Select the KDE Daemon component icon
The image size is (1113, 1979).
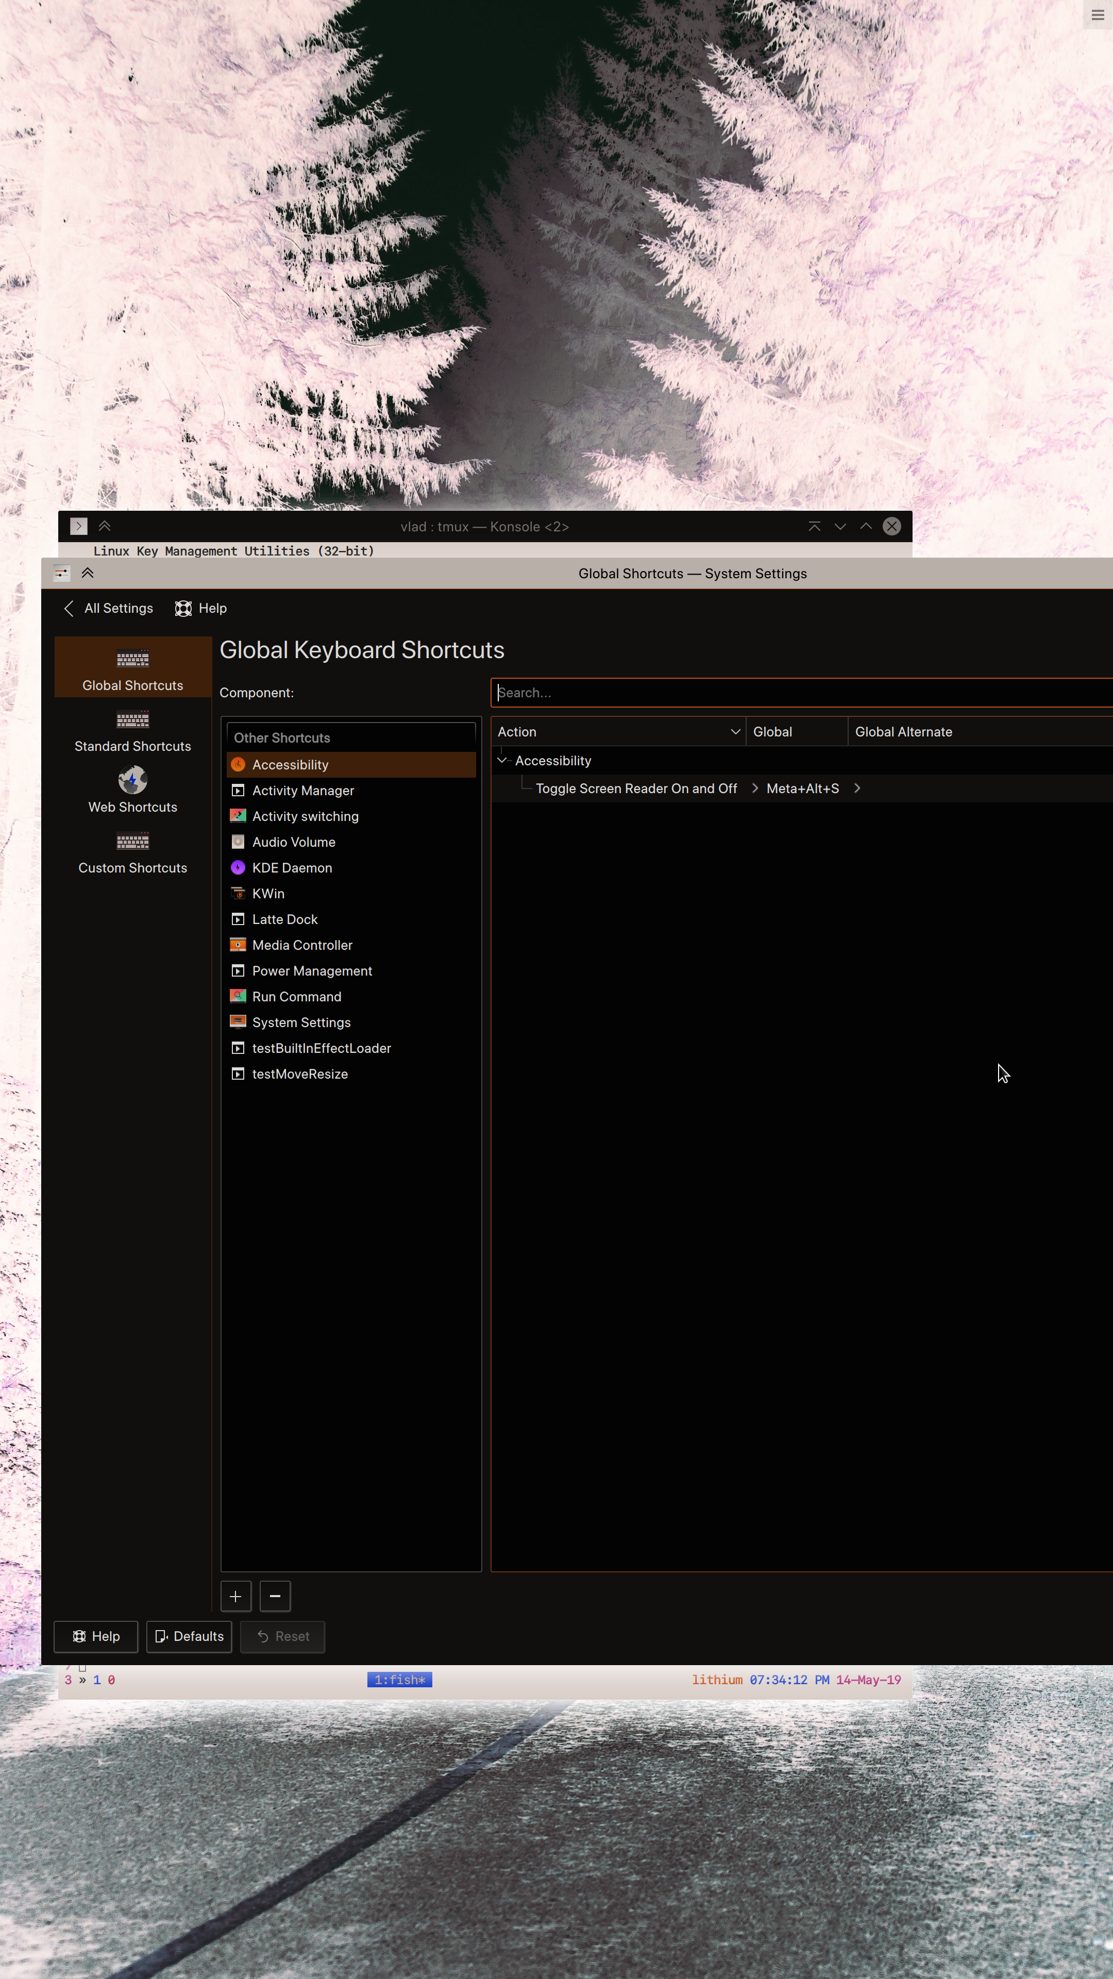[238, 867]
